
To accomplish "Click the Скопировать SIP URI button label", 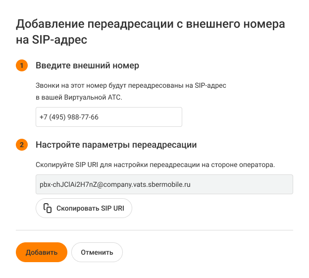I will coord(90,208).
